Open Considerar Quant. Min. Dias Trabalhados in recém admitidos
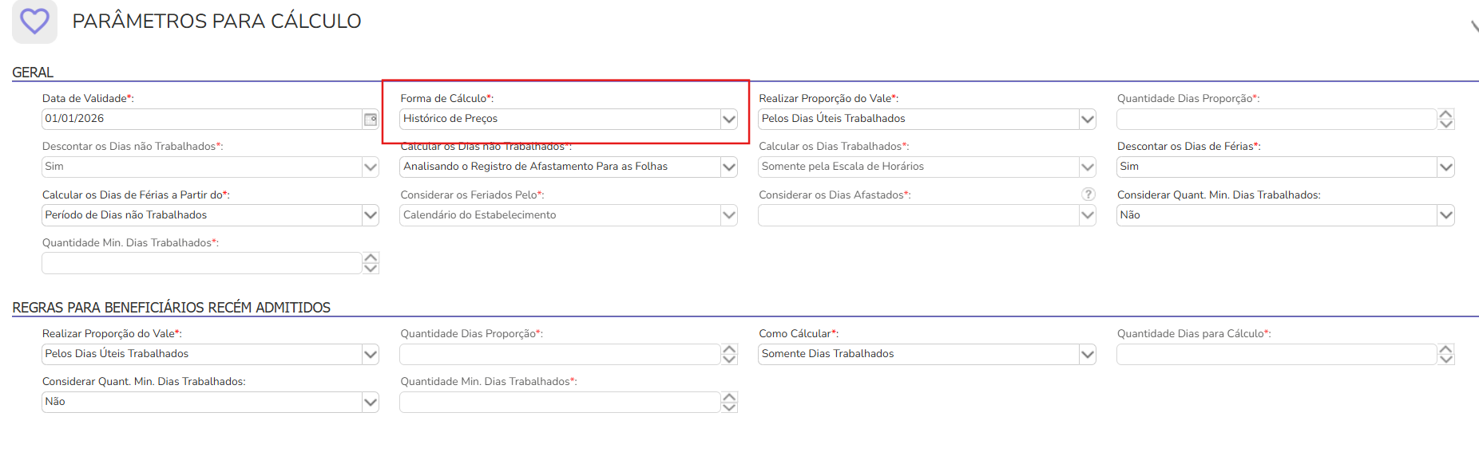1479x456 pixels. (371, 403)
